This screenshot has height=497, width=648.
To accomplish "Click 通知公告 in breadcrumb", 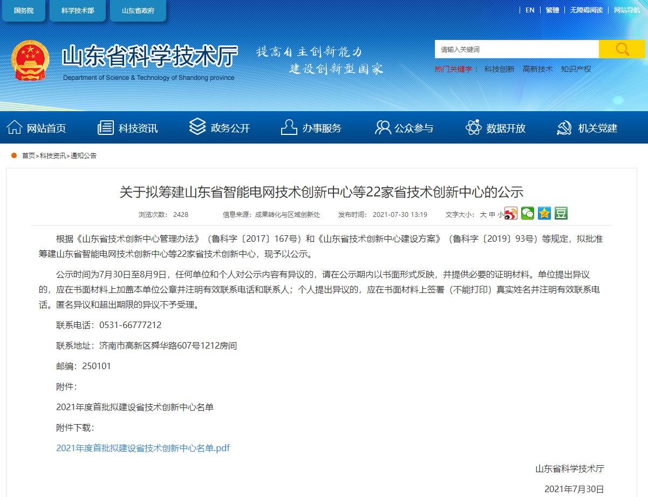I will 84,156.
